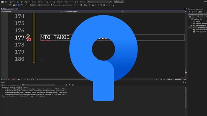This screenshot has height=116, width=207.
Task: Click the up arrow navigation icon in editor status
Action: click(24, 79)
